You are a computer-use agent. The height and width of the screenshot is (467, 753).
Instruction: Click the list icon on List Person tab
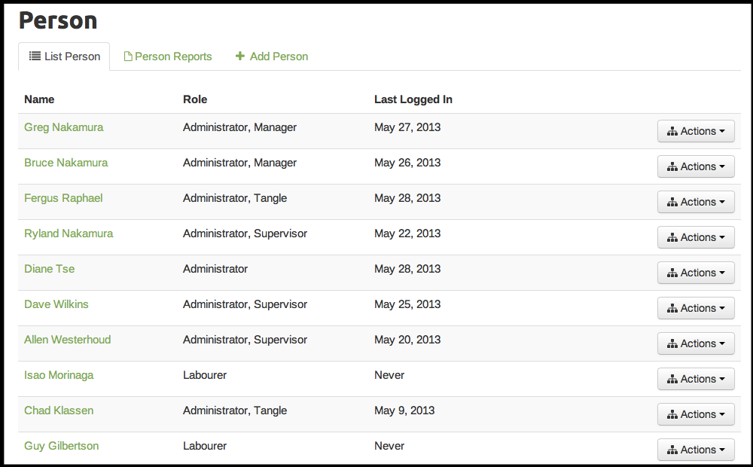click(35, 56)
